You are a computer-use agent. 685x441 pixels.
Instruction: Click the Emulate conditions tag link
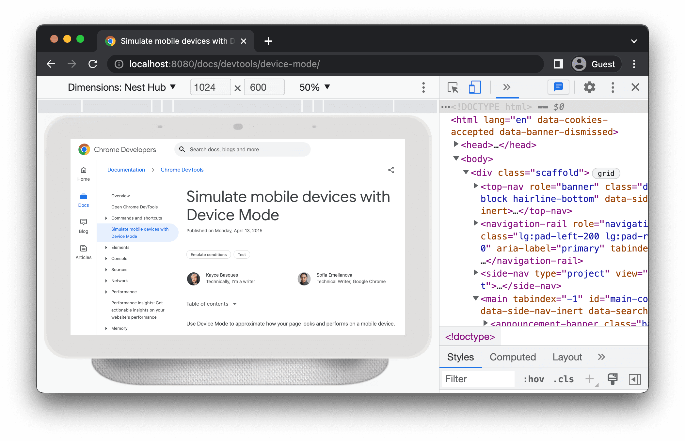pos(207,255)
